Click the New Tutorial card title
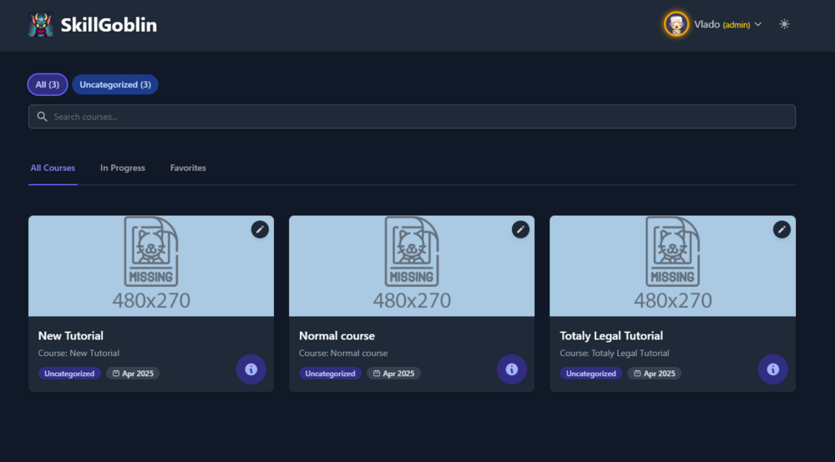835x462 pixels. click(71, 336)
